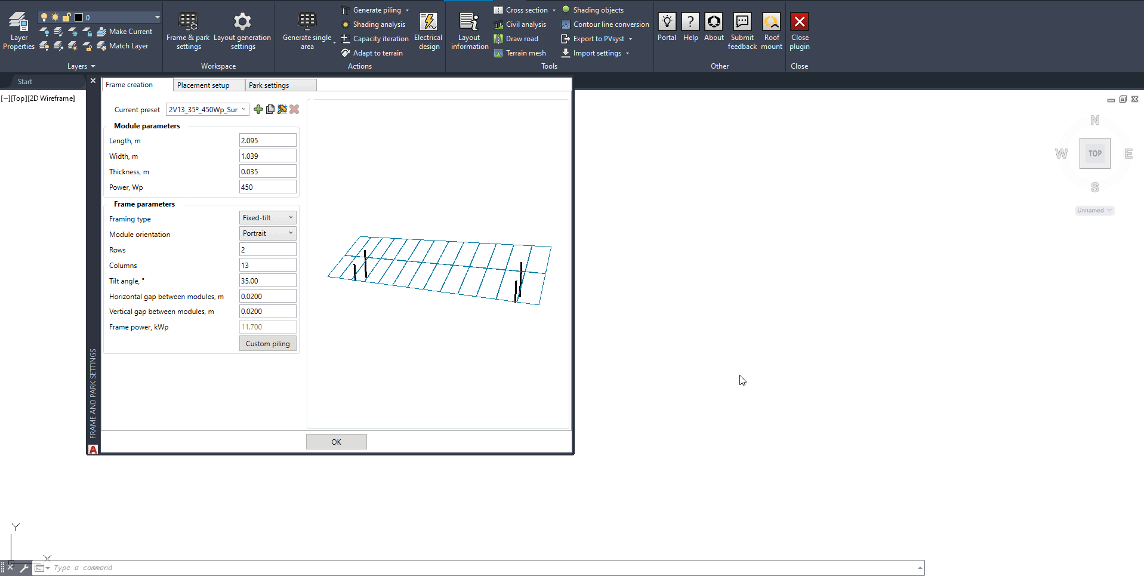Click Turn All Layers On icon

pyautogui.click(x=44, y=46)
